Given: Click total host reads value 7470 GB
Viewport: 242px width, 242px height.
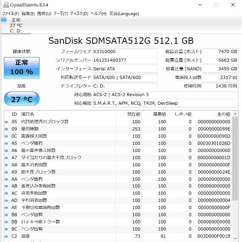Looking at the screenshot, I should pos(220,52).
